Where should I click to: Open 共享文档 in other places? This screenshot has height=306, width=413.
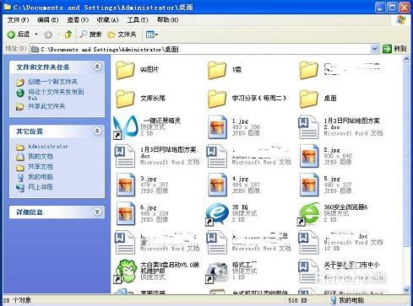pyautogui.click(x=41, y=167)
